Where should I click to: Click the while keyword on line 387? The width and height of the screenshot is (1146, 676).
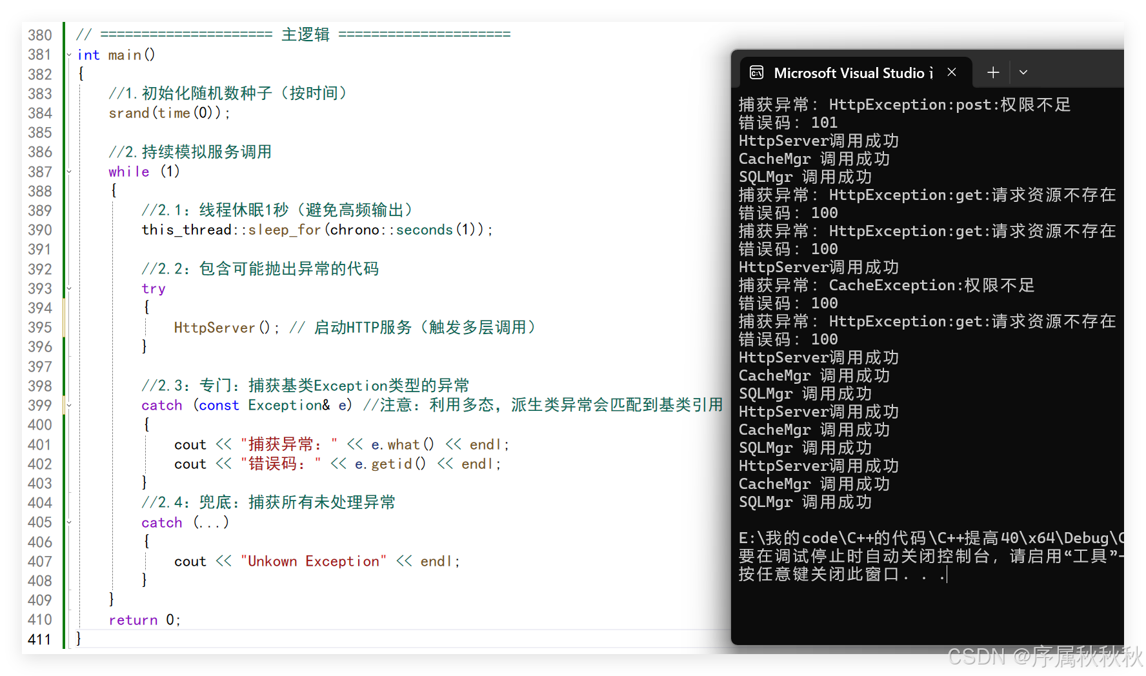tap(129, 172)
